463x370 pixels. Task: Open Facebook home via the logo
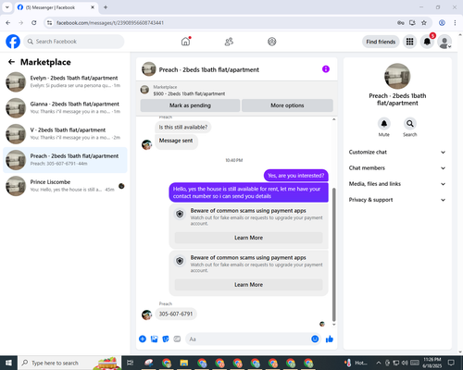tap(13, 42)
